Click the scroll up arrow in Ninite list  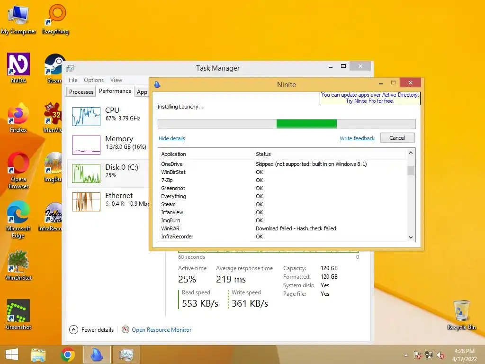tap(411, 153)
